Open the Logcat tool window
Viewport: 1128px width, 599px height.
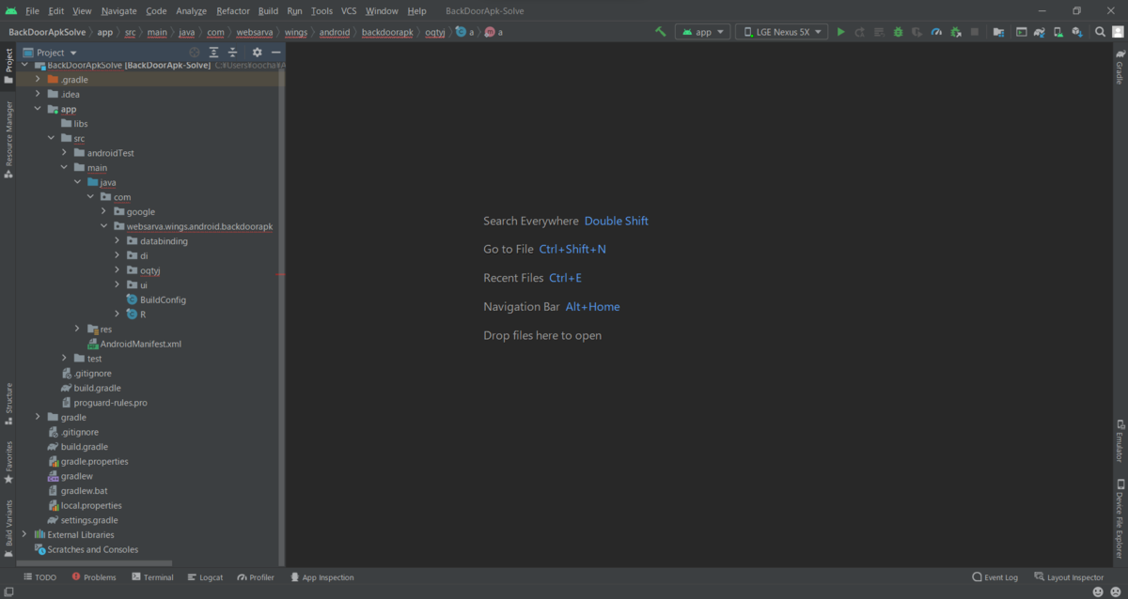(x=205, y=577)
